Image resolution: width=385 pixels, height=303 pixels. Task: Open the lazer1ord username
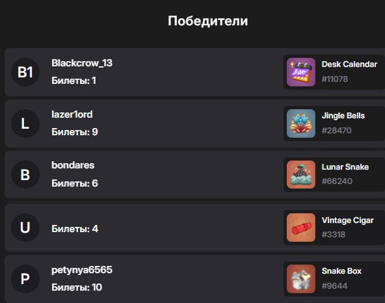[x=72, y=114]
